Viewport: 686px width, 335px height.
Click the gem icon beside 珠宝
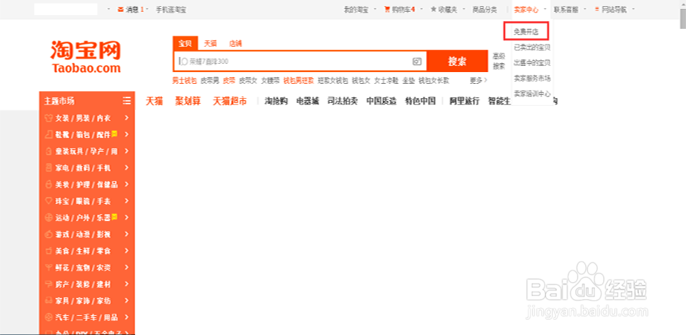pos(49,201)
